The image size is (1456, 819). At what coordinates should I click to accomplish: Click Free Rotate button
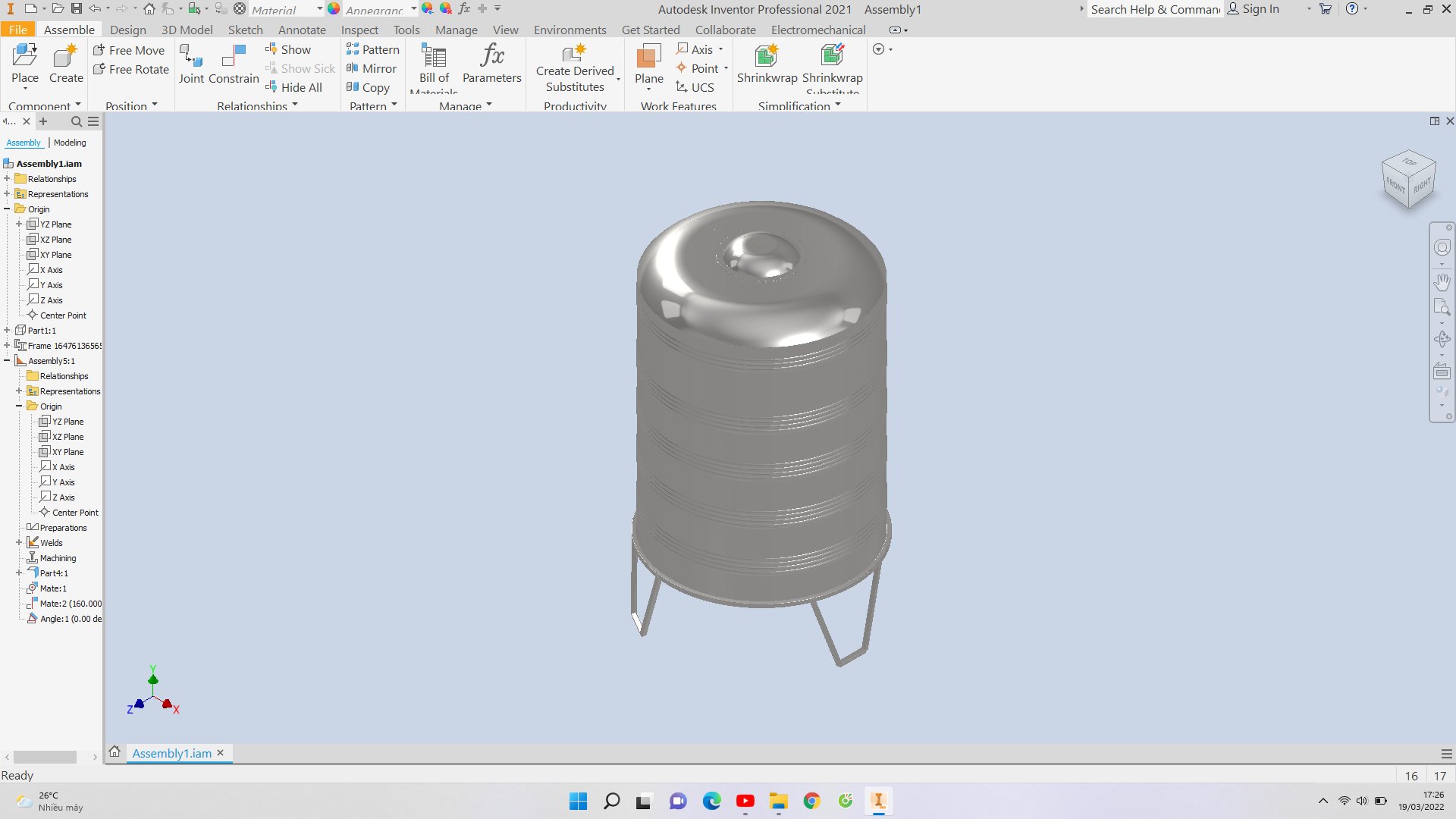pos(130,69)
